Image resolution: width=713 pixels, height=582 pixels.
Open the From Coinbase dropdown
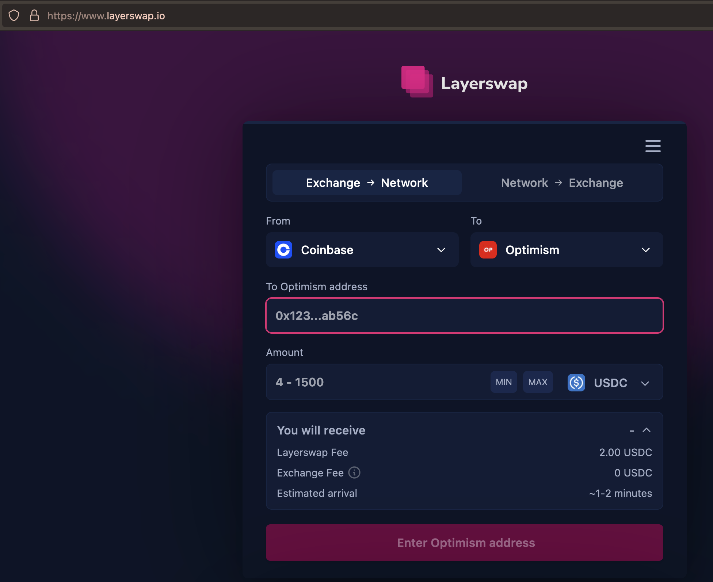(362, 250)
